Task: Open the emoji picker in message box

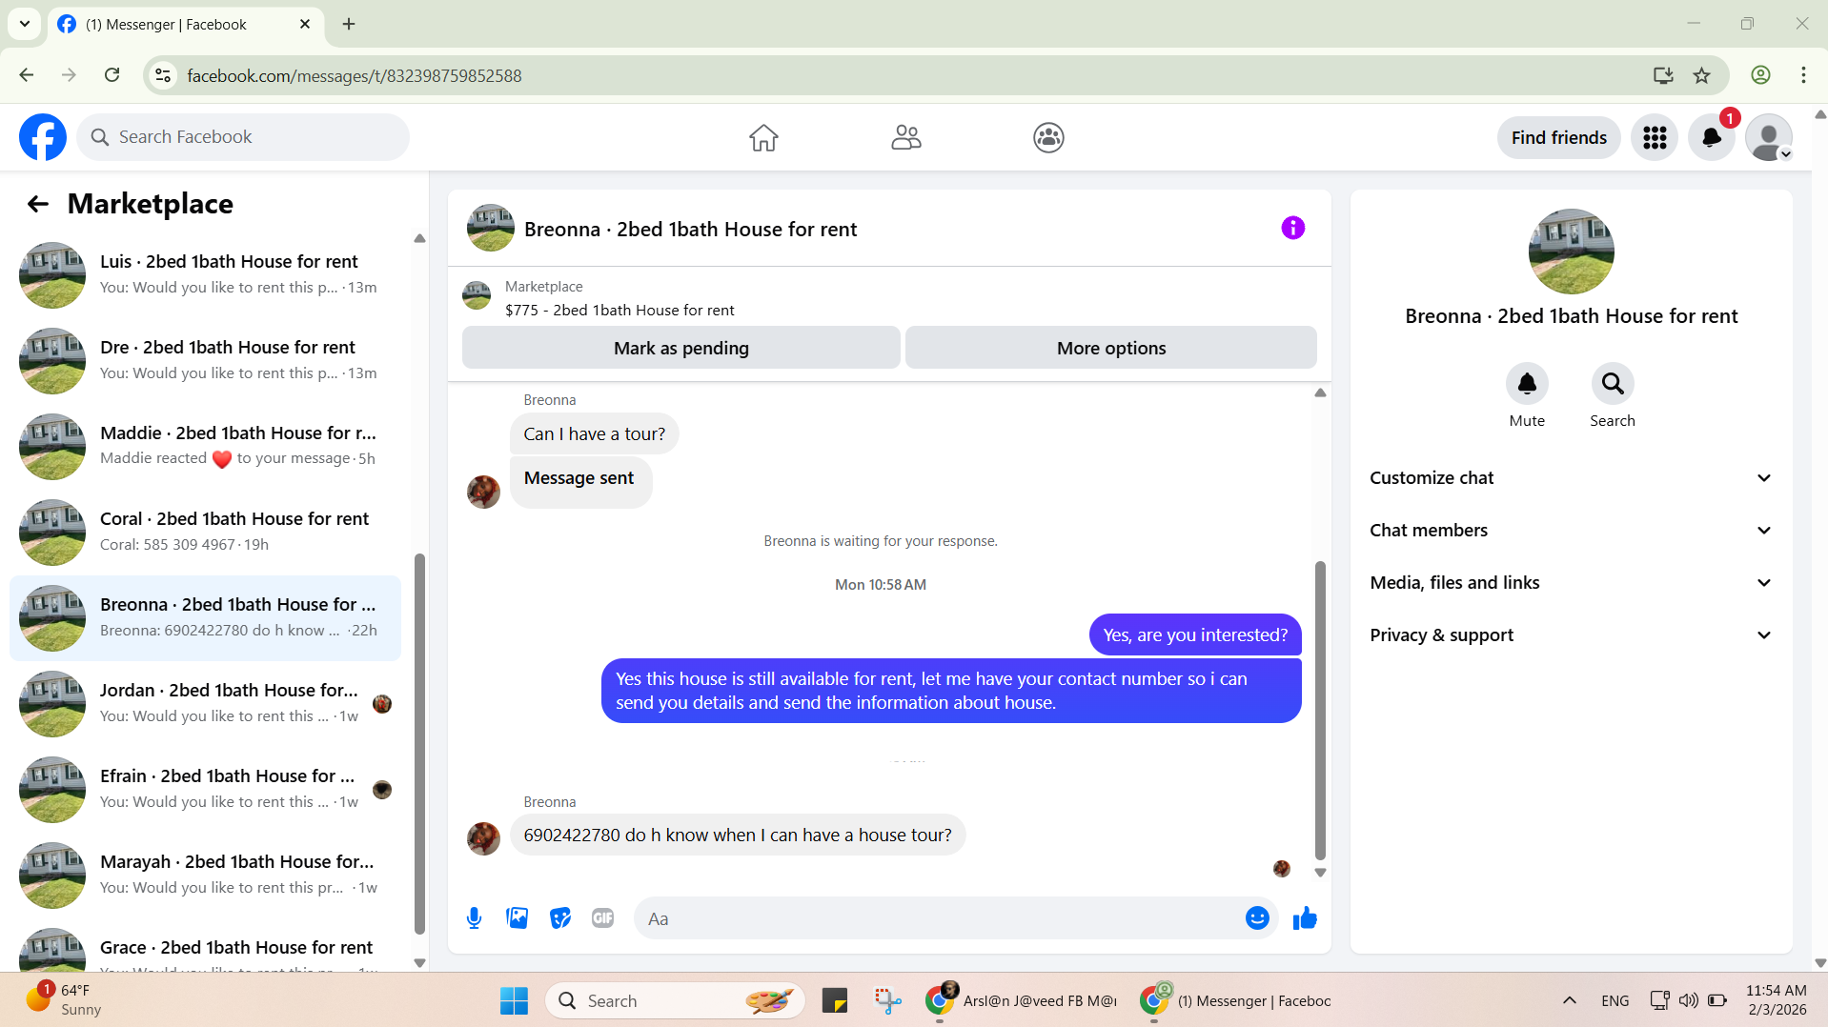Action: [1257, 918]
